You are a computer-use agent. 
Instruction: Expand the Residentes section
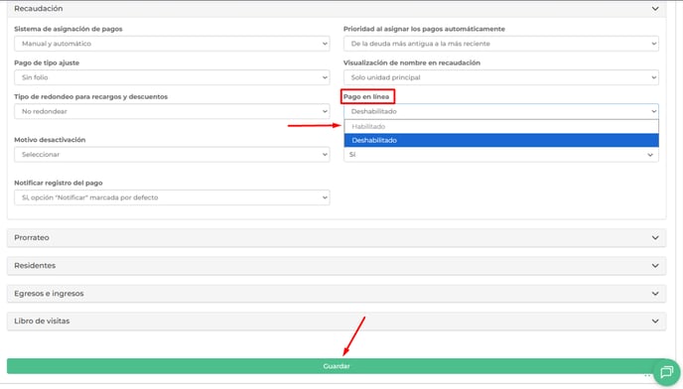point(337,266)
